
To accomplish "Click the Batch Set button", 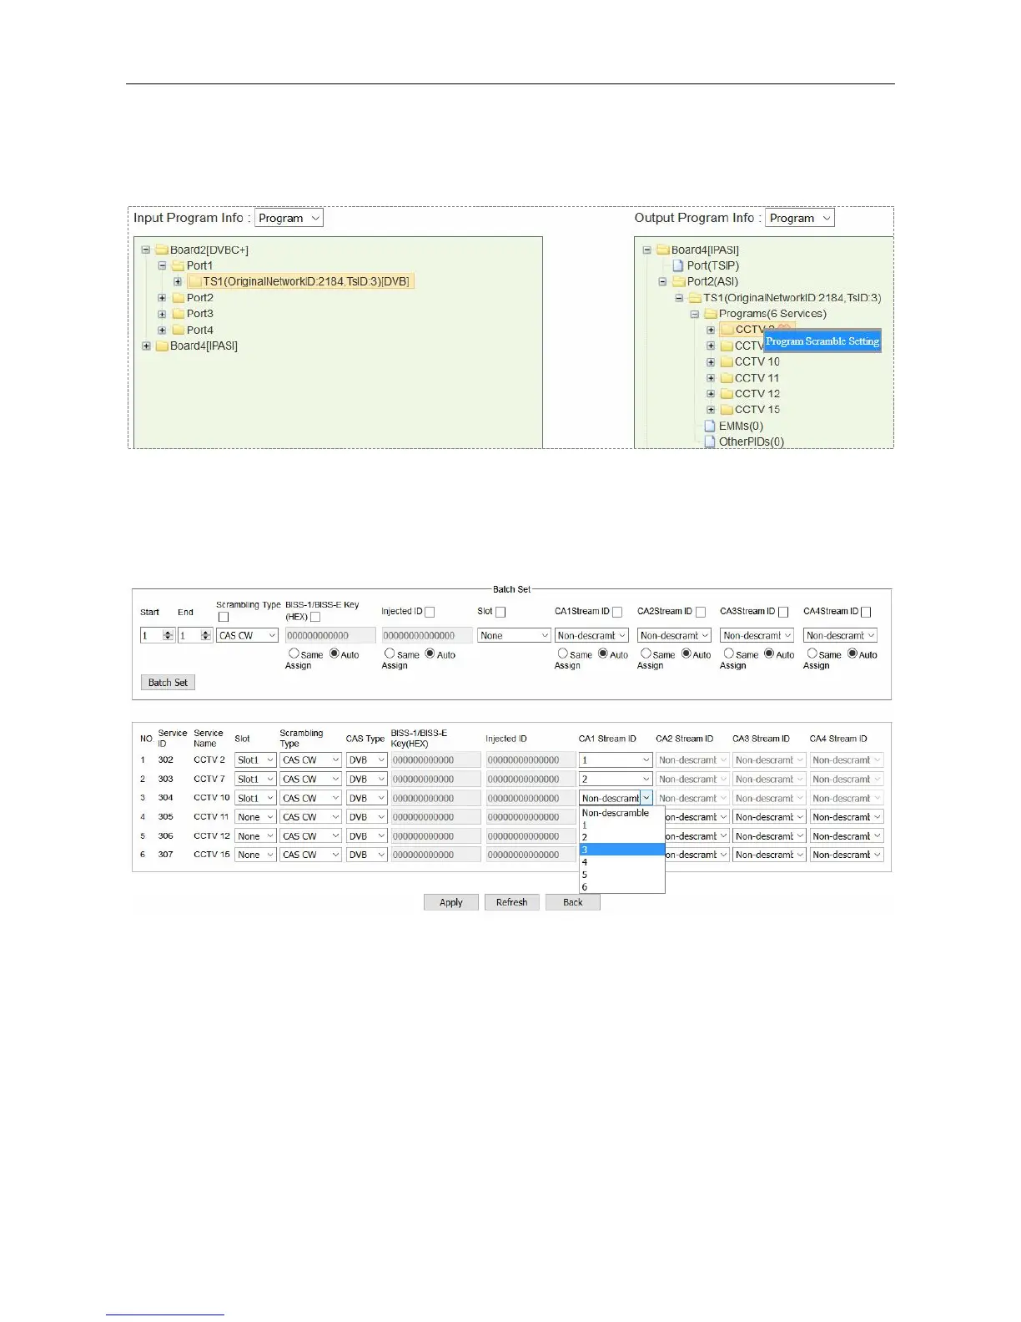I will pos(168,683).
